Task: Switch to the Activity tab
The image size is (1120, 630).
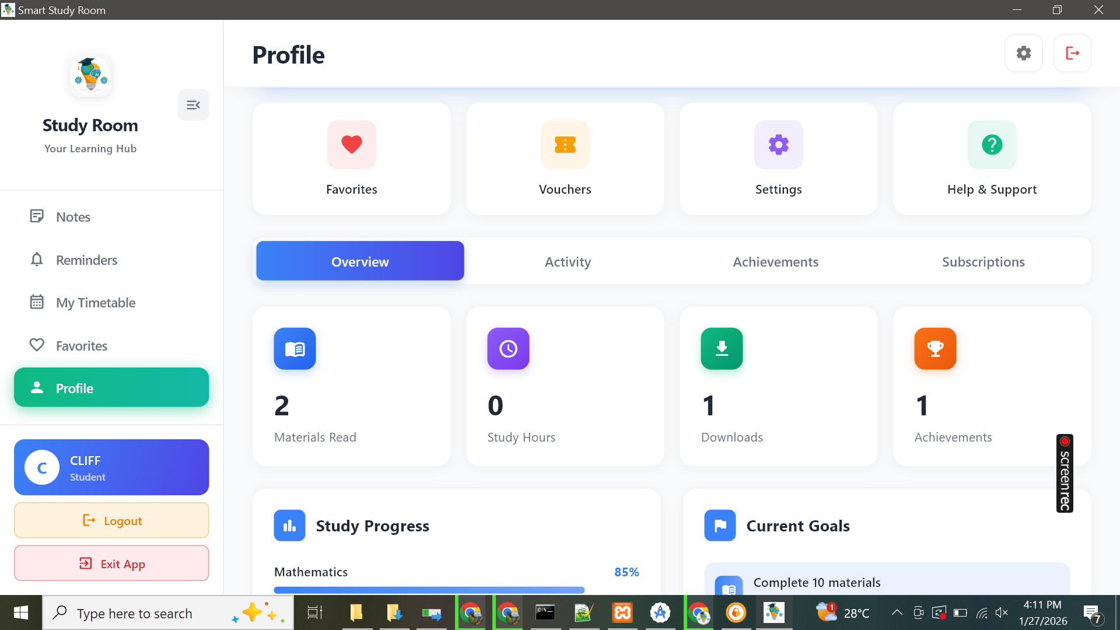Action: pos(567,261)
